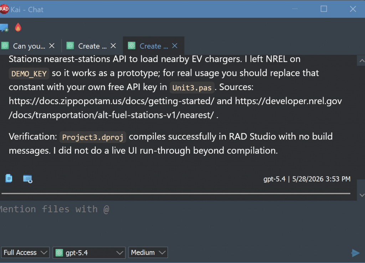365x263 pixels.
Task: Open the docs.zippopotam.us getting-started link
Action: (x=111, y=101)
